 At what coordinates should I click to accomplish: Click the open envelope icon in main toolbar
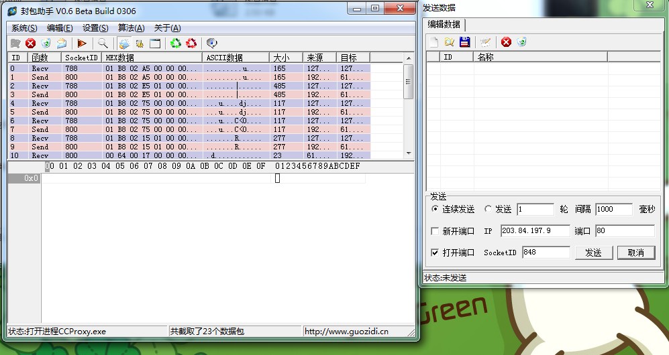click(x=62, y=43)
